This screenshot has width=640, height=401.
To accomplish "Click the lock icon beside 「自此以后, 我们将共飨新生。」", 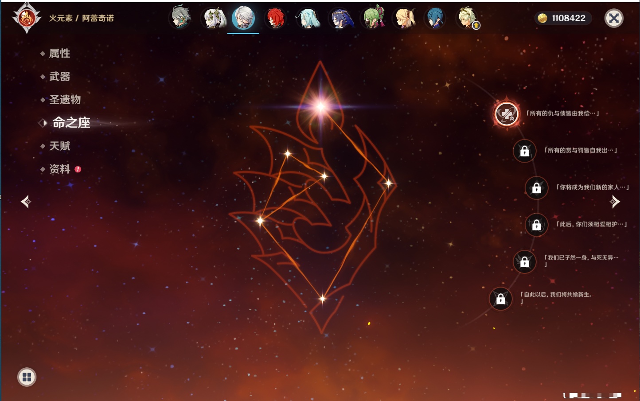I will coord(500,299).
